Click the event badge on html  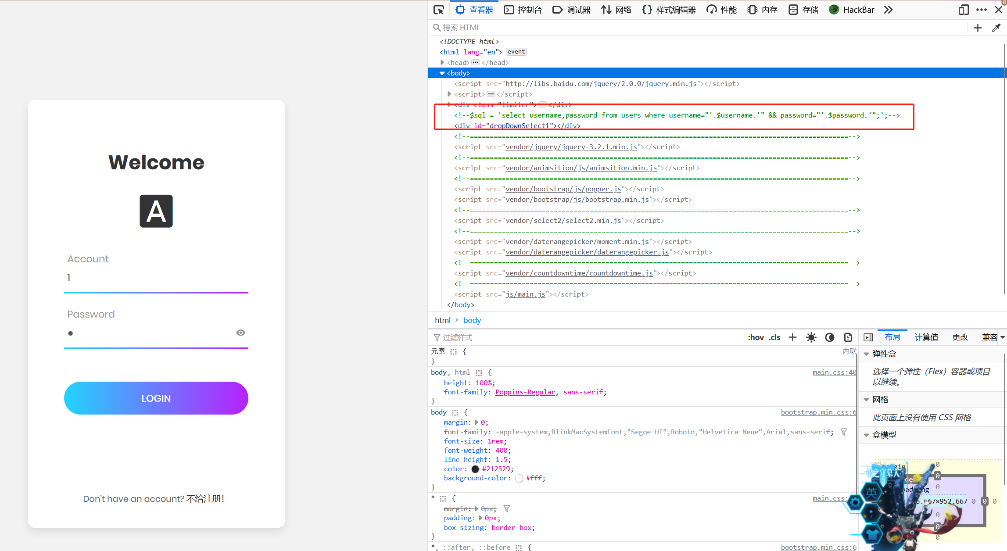click(x=516, y=52)
